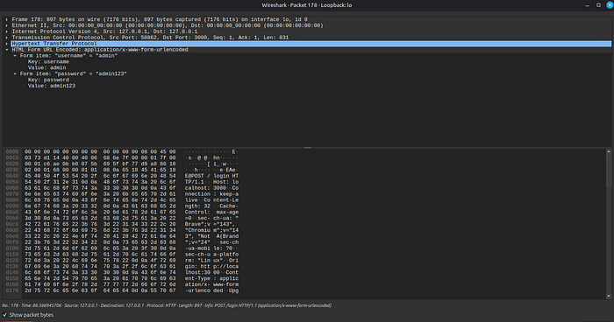Click hex offset 0130 row

[x=12, y=267]
